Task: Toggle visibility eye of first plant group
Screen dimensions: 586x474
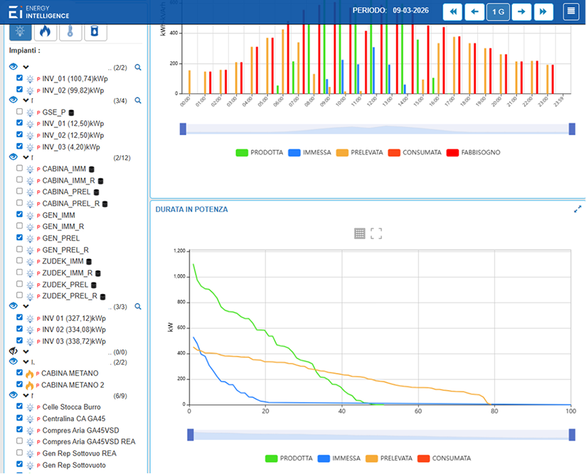Action: (x=14, y=67)
